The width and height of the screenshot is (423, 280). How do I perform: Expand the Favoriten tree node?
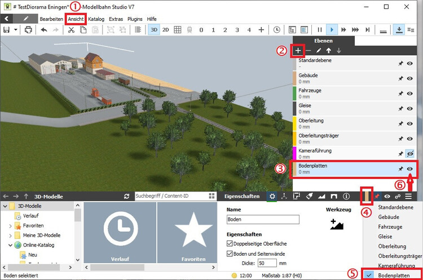[10, 226]
